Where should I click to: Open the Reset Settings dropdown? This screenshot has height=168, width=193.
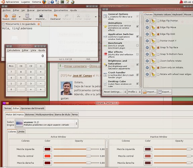115,92
